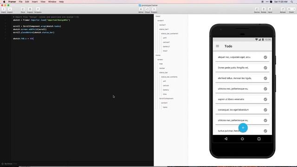Click the ScrollComponent.wrap code line
Screen dimensions: 297x167
tap(37, 26)
